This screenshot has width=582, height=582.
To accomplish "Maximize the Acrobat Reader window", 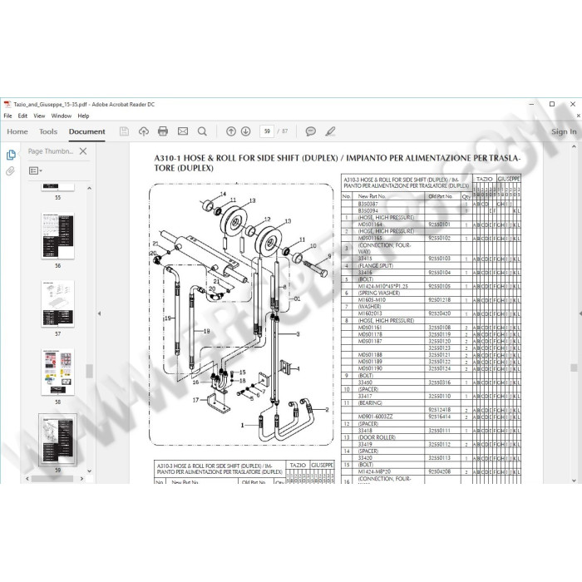I will (x=552, y=104).
